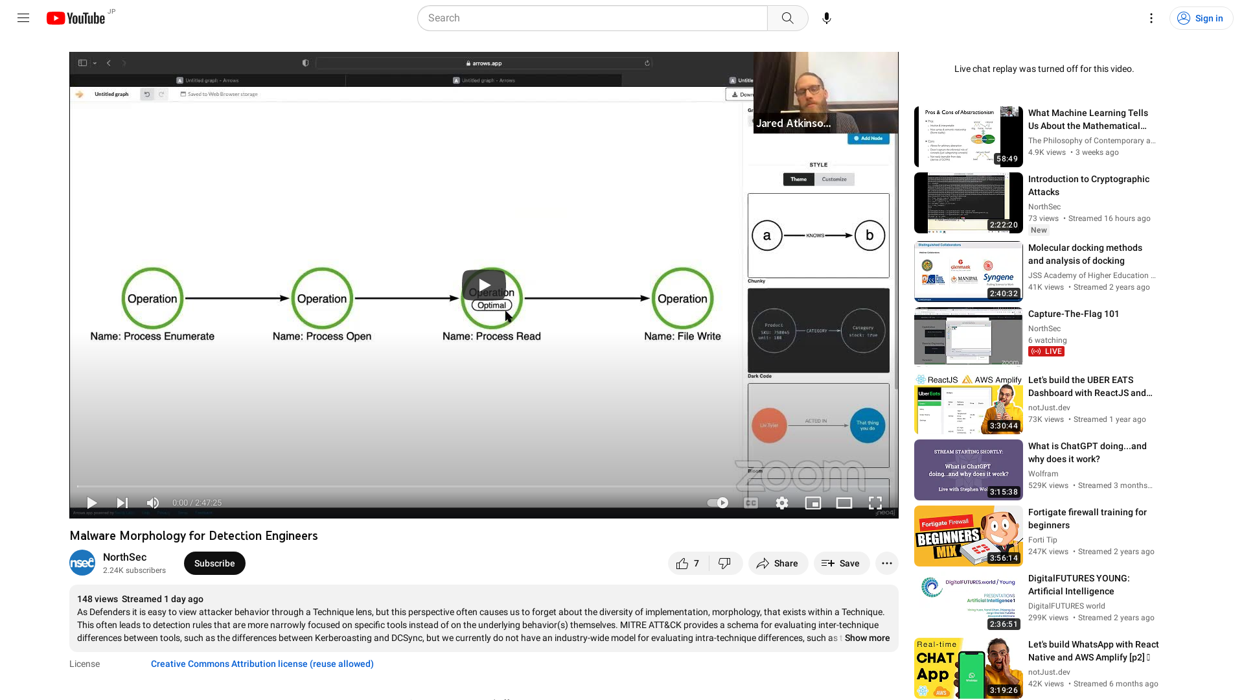Click the more options ellipsis icon

click(x=887, y=563)
